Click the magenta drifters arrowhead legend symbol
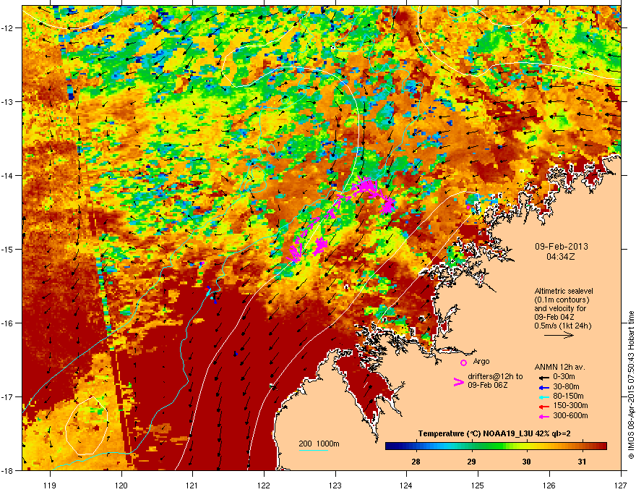 point(458,382)
